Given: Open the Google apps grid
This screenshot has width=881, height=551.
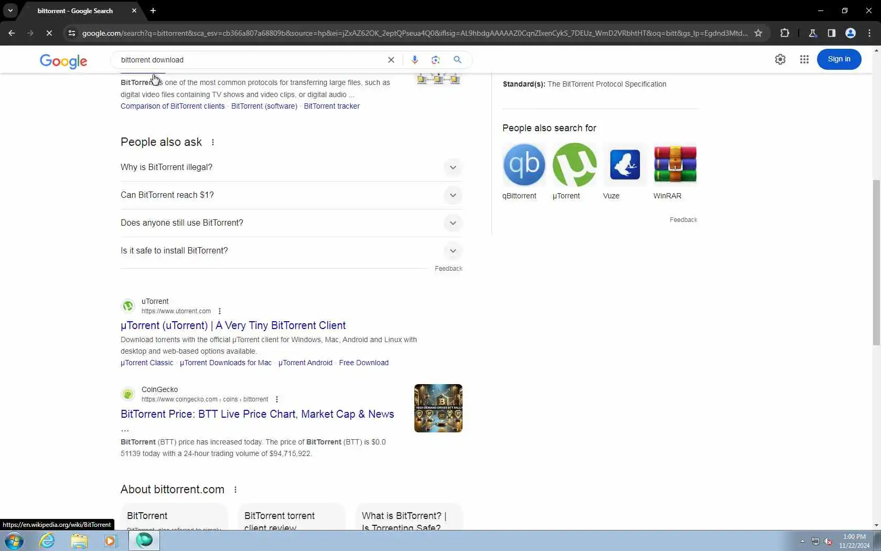Looking at the screenshot, I should 804,59.
